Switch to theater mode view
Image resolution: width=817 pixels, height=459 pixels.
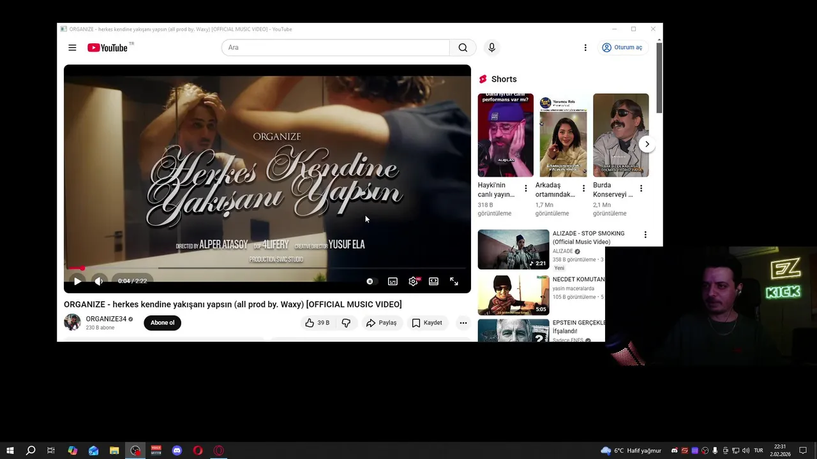433,281
